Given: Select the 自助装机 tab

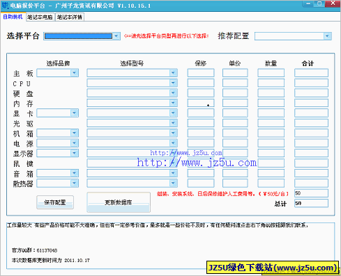Looking at the screenshot, I should [13, 17].
